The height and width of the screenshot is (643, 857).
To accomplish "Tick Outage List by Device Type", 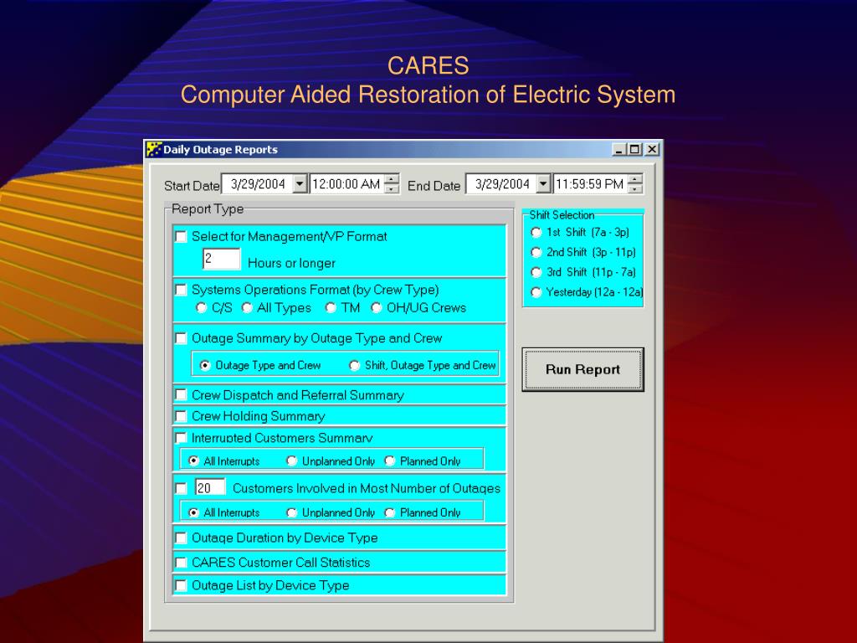I will click(181, 585).
